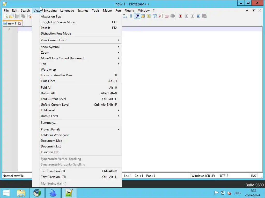This screenshot has height=198, width=265.
Task: Choose Hide Lines menu entry
Action: (81, 81)
